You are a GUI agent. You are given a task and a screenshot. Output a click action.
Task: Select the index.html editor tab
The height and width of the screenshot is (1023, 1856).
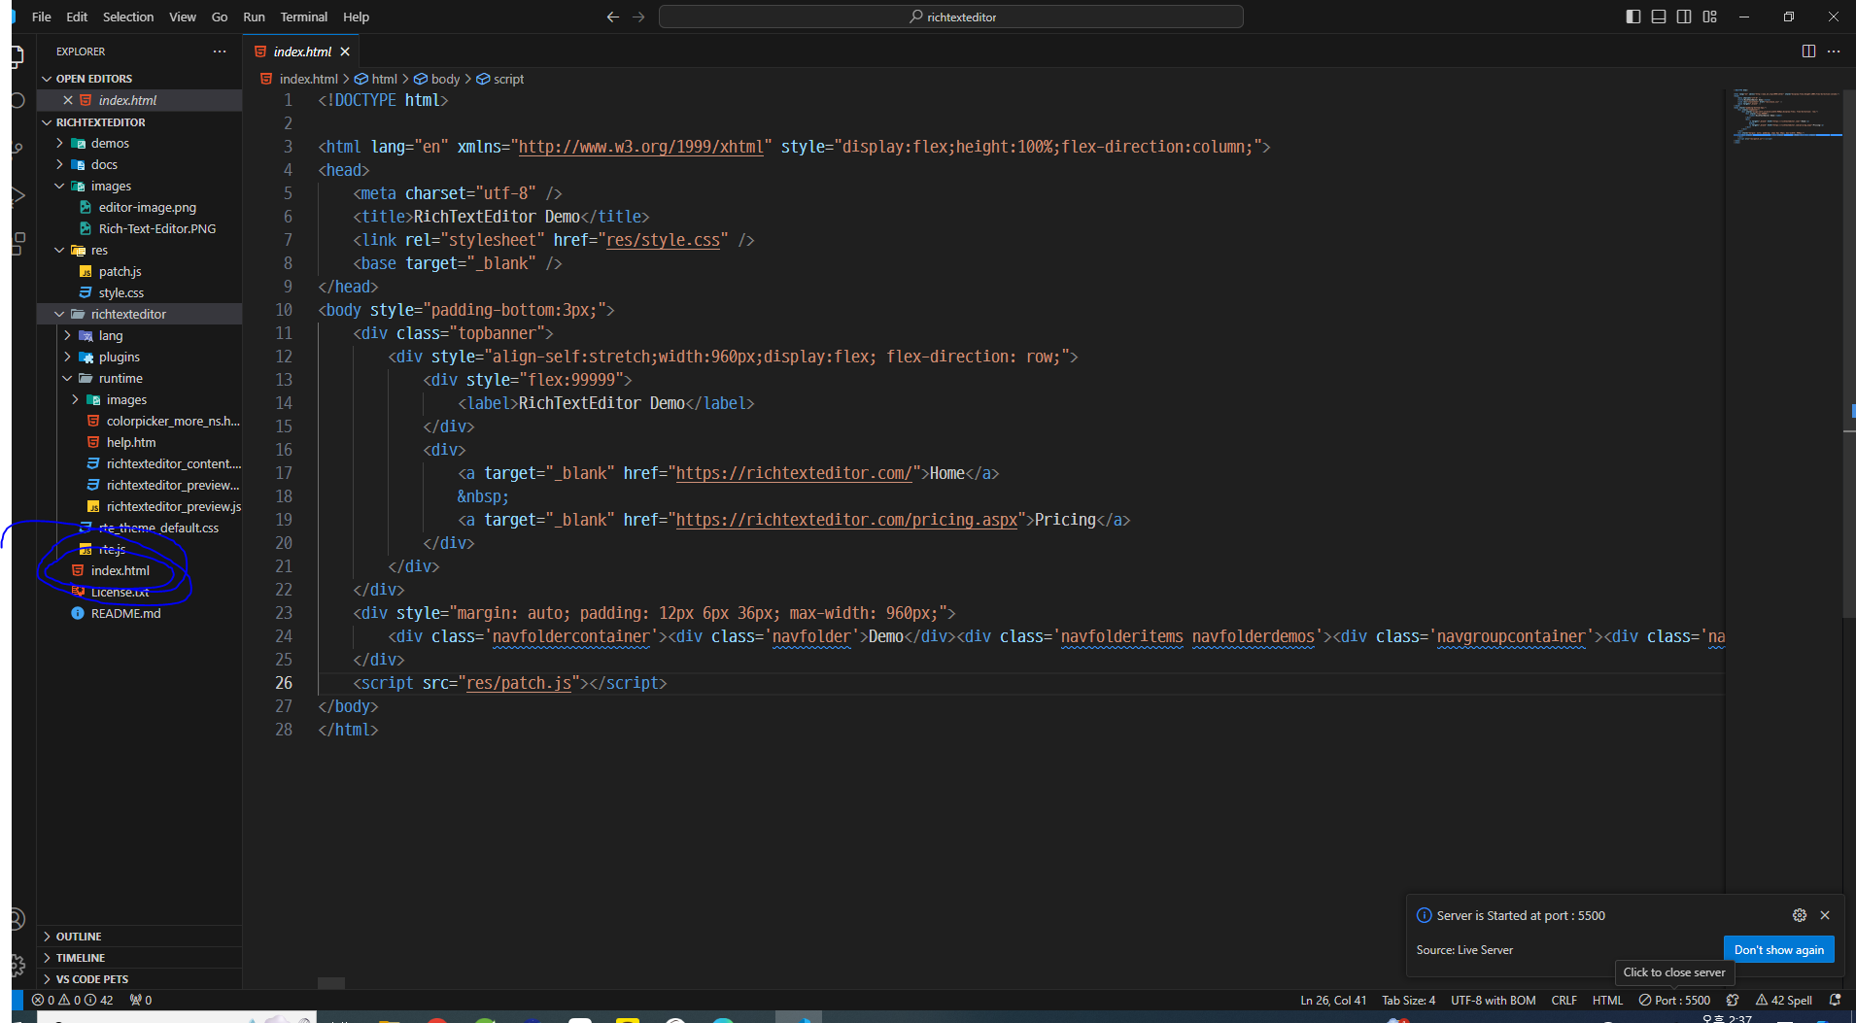point(301,51)
